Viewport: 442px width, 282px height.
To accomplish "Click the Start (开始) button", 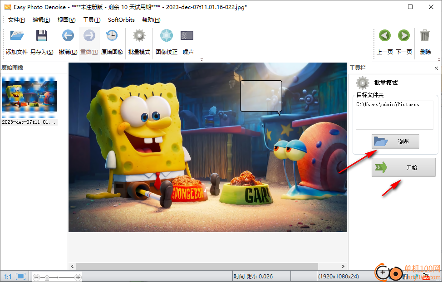I will (x=403, y=167).
